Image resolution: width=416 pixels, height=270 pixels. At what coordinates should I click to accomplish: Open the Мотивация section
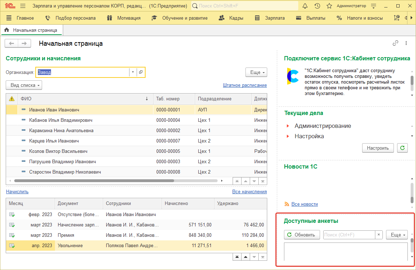click(129, 18)
